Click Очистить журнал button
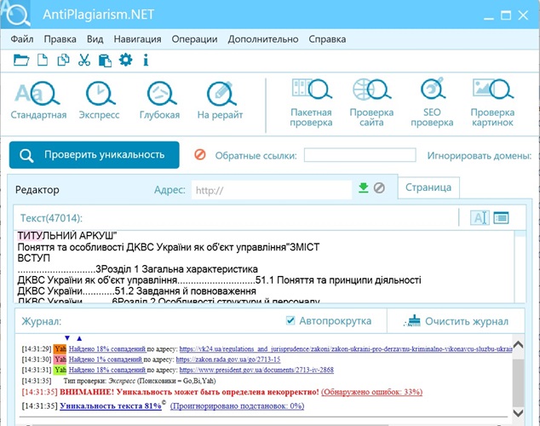Viewport: 540px width, 426px height. click(x=457, y=321)
